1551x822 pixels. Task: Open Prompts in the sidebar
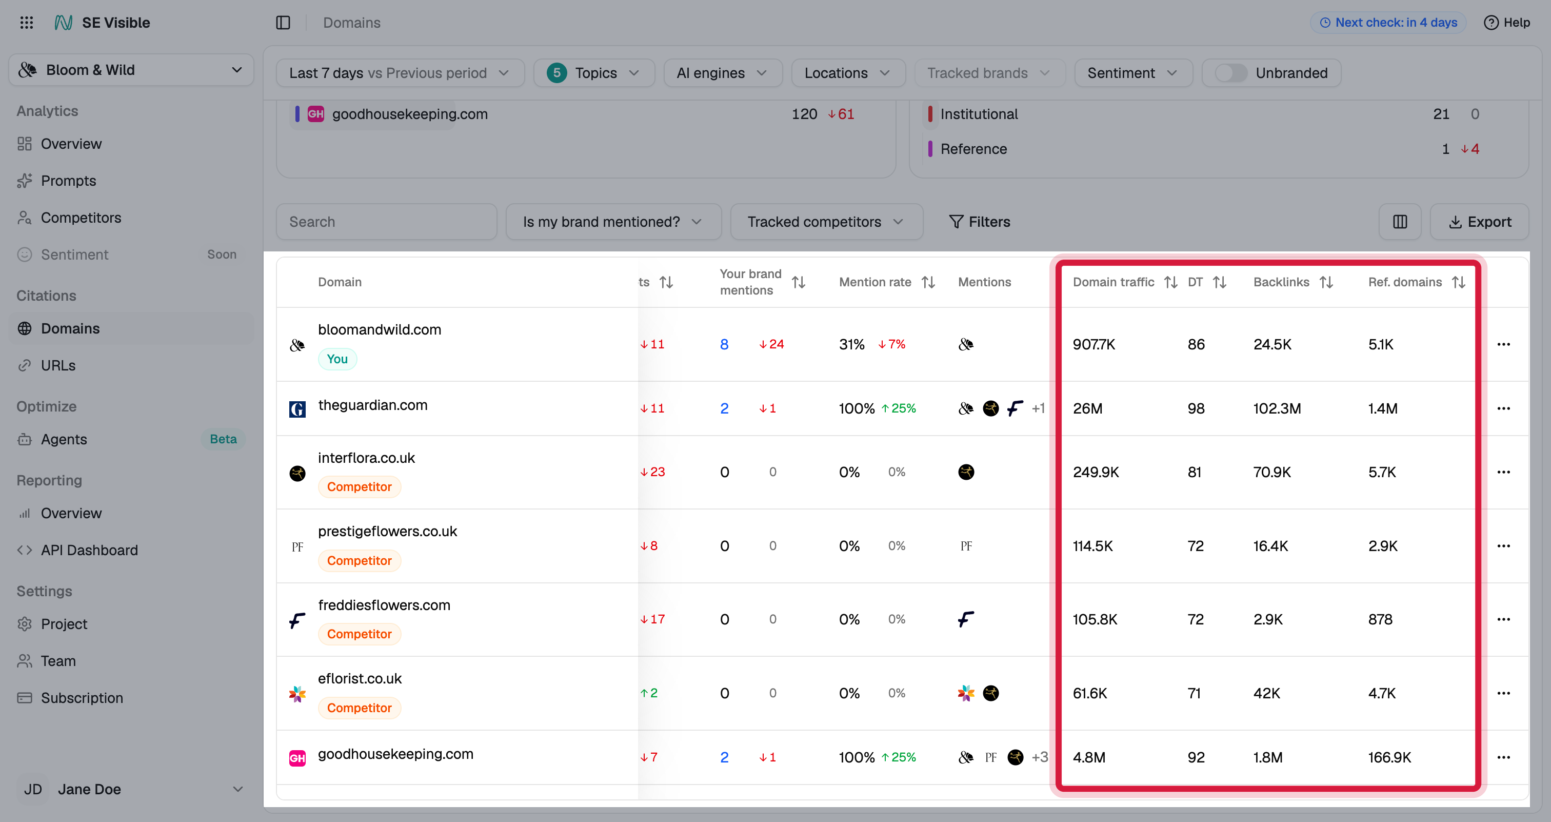[68, 181]
